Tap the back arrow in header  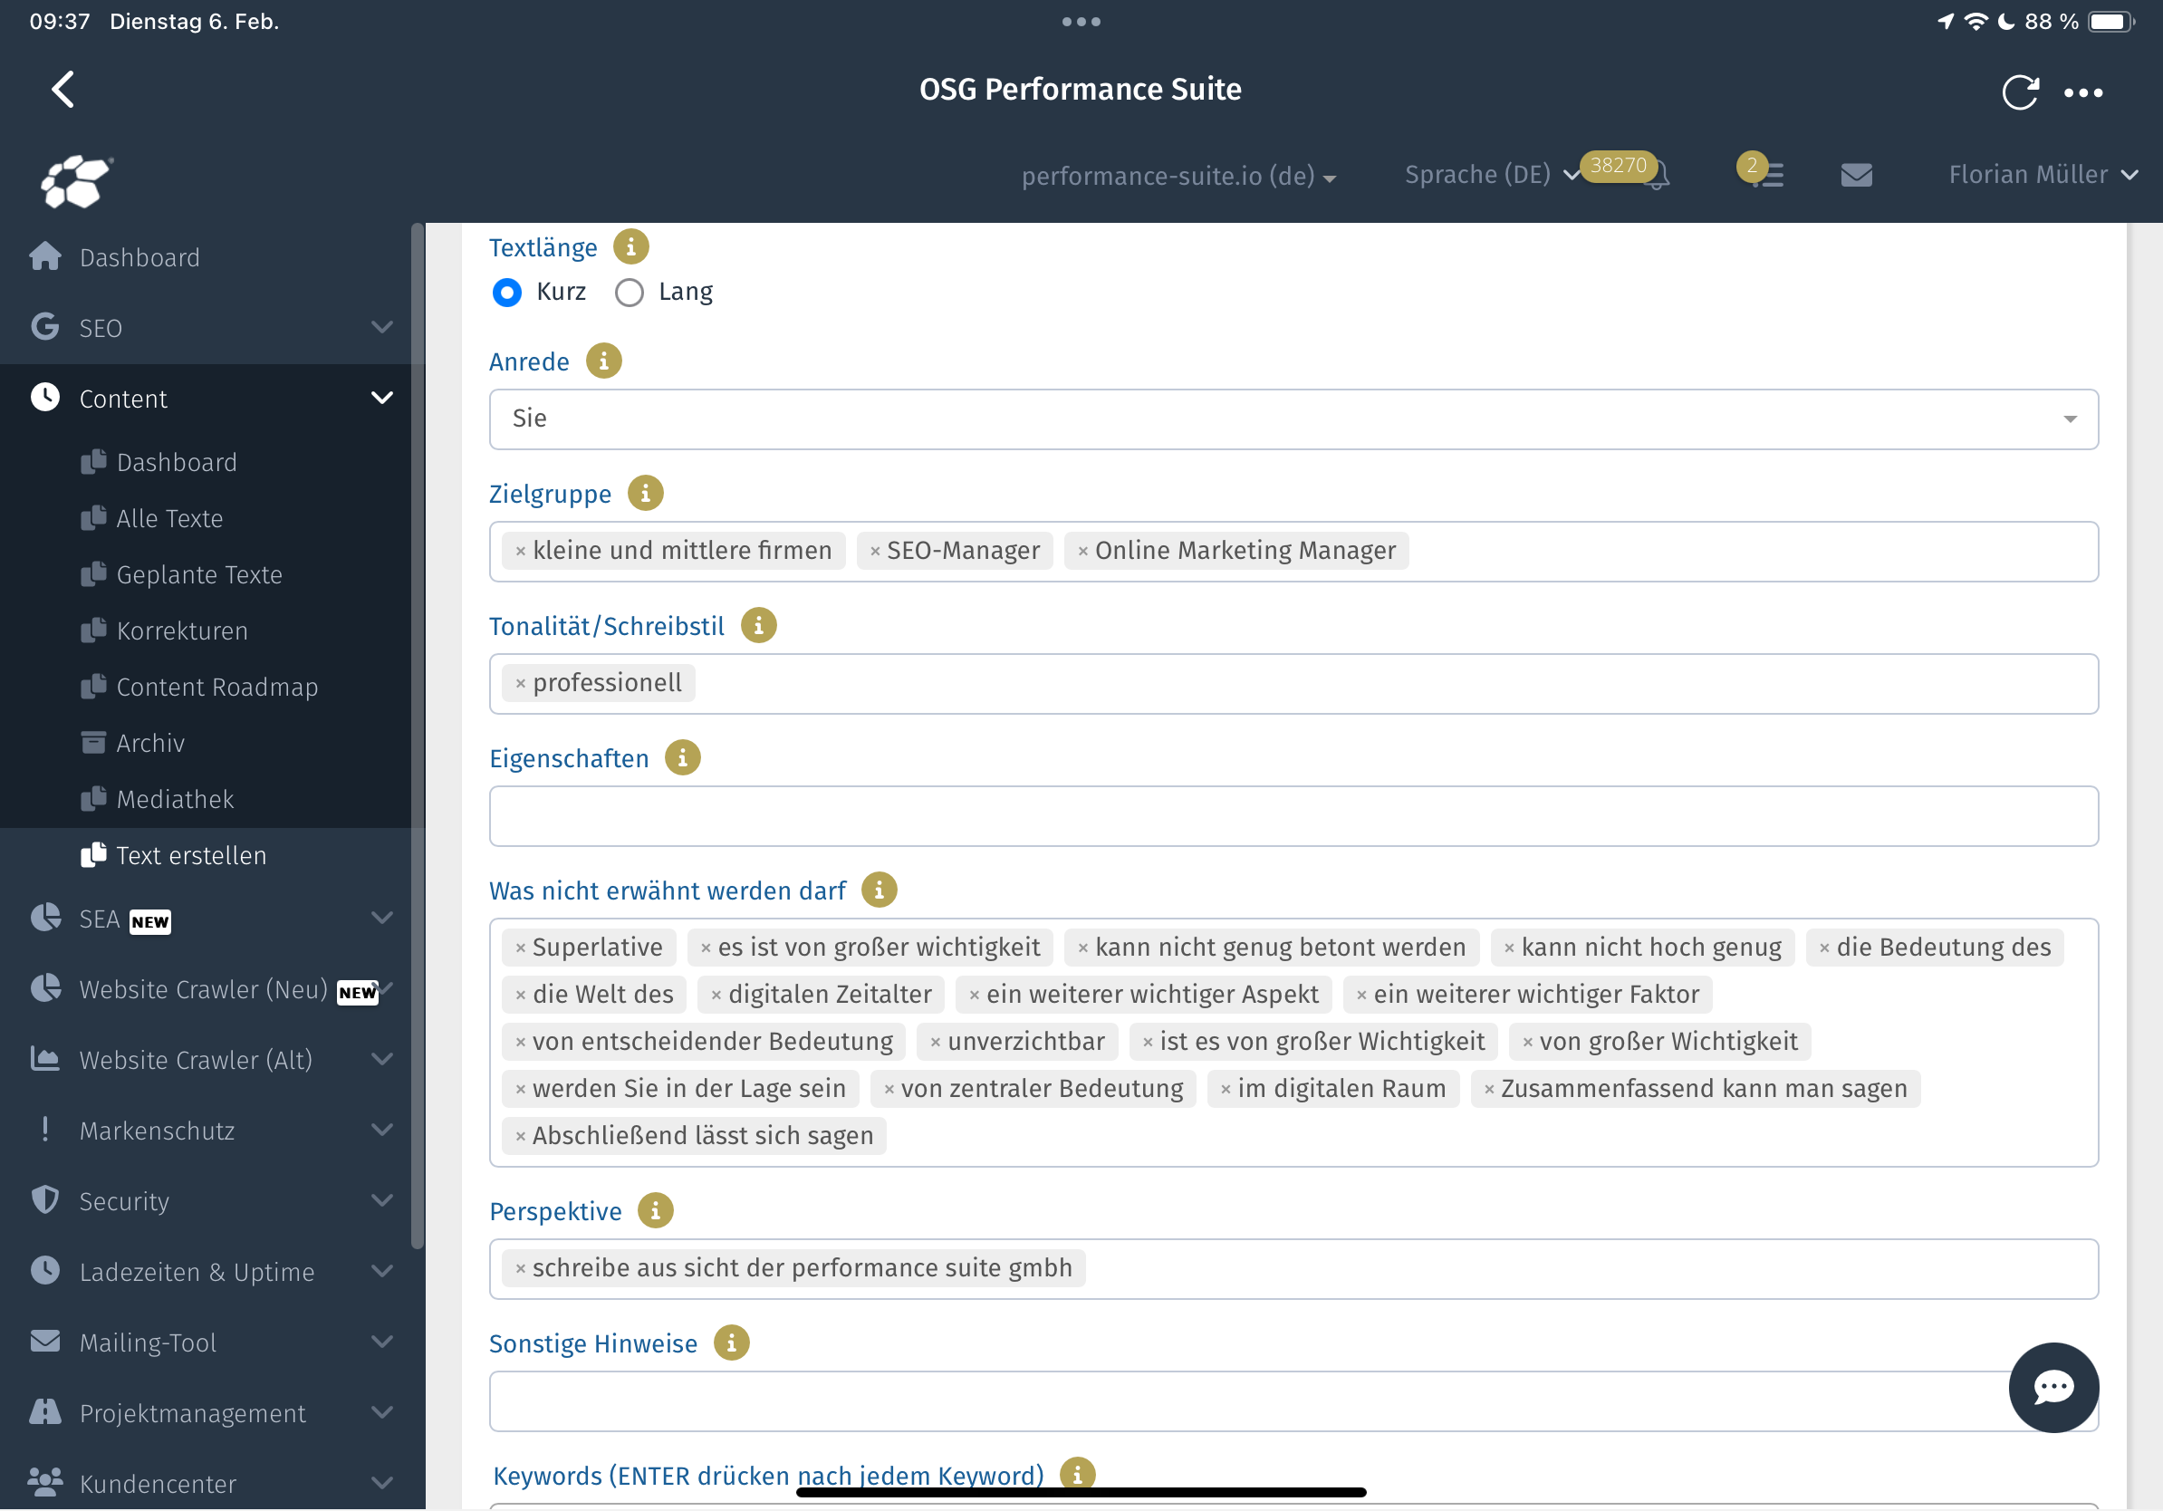tap(63, 90)
